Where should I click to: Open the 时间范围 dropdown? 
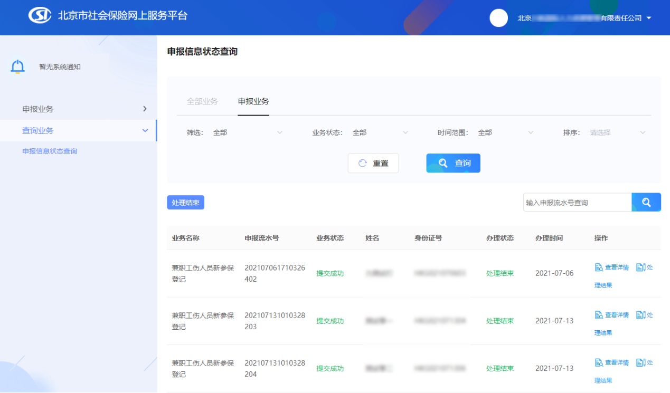(506, 132)
